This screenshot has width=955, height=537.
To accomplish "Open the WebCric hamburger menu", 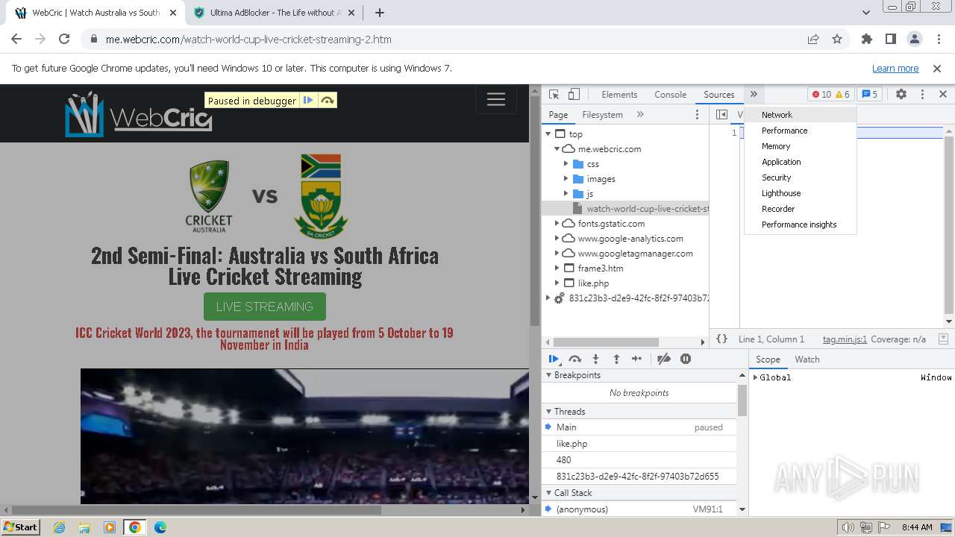I will [x=496, y=100].
